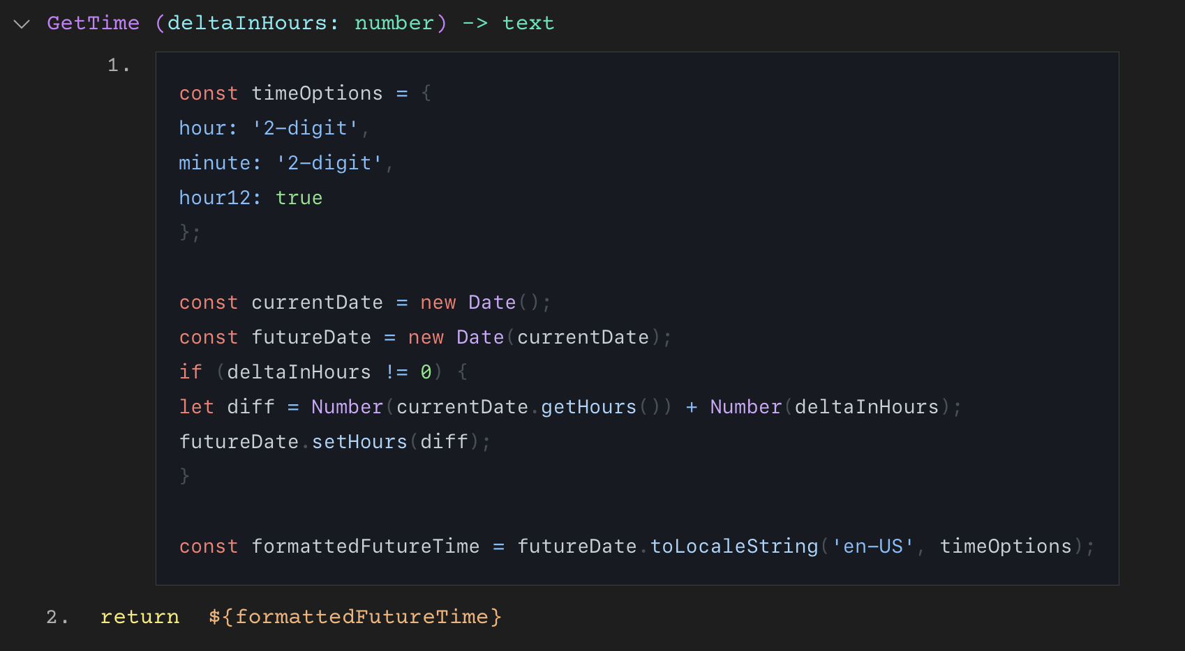Select the ${formattedFutureTime} template expression
1185x651 pixels.
click(355, 616)
